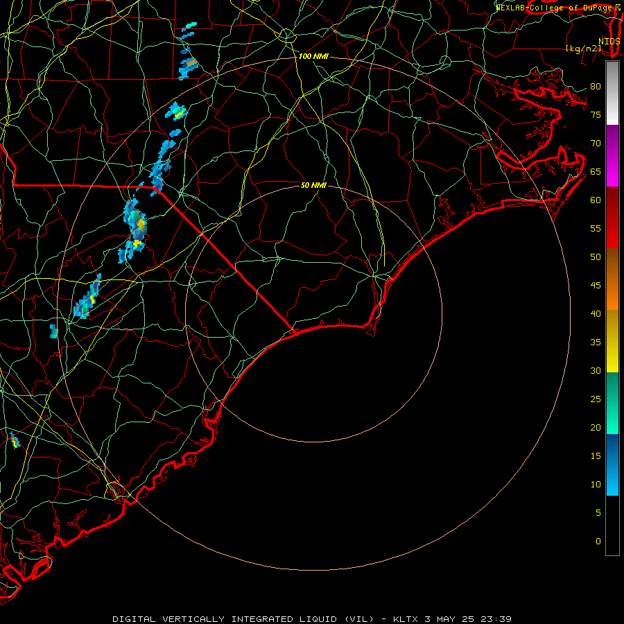The height and width of the screenshot is (624, 624).
Task: Click the 70 value on the color scale
Action: pyautogui.click(x=596, y=144)
